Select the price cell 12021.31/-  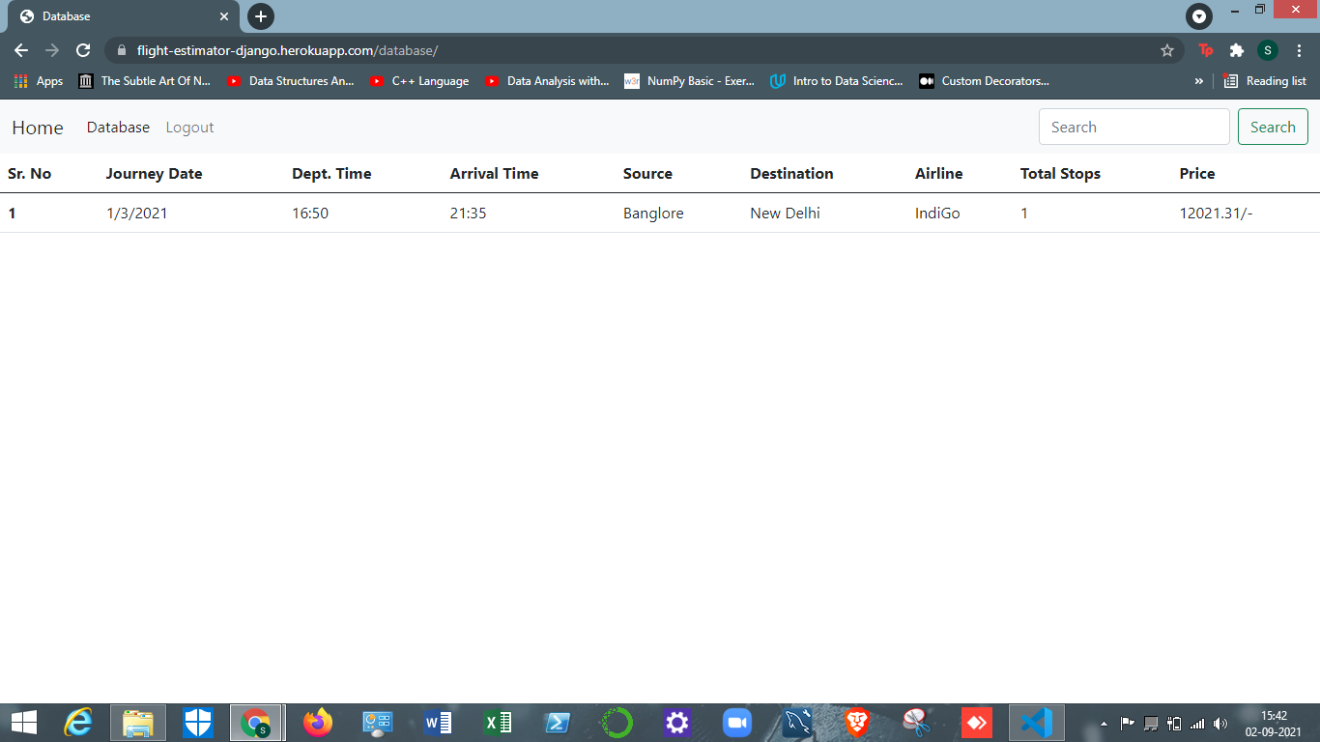point(1216,214)
